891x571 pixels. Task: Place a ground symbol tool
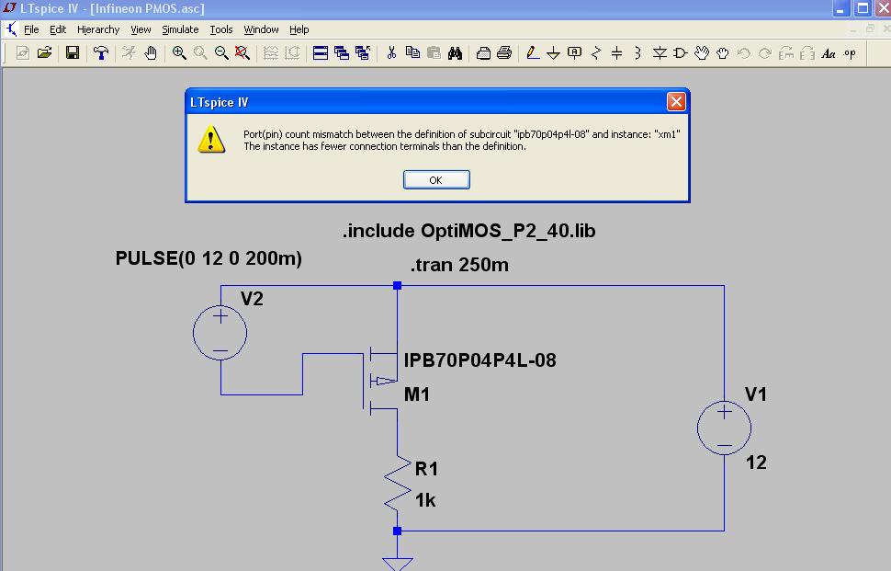coord(554,53)
